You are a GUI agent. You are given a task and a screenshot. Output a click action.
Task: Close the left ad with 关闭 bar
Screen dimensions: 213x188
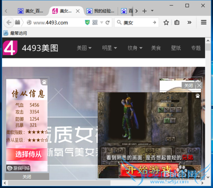27,176
